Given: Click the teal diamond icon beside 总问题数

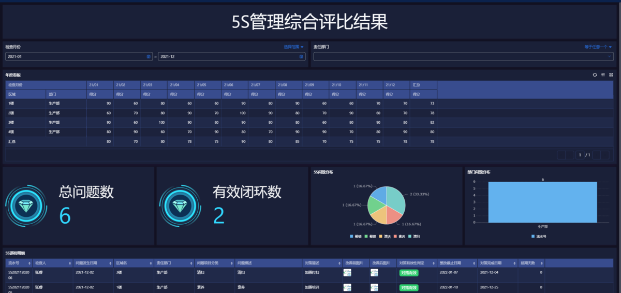Looking at the screenshot, I should point(26,206).
